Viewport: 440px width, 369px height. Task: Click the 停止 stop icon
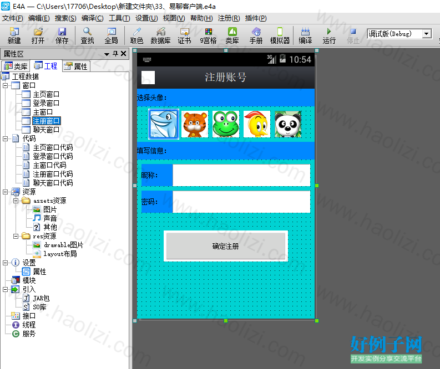click(x=353, y=35)
